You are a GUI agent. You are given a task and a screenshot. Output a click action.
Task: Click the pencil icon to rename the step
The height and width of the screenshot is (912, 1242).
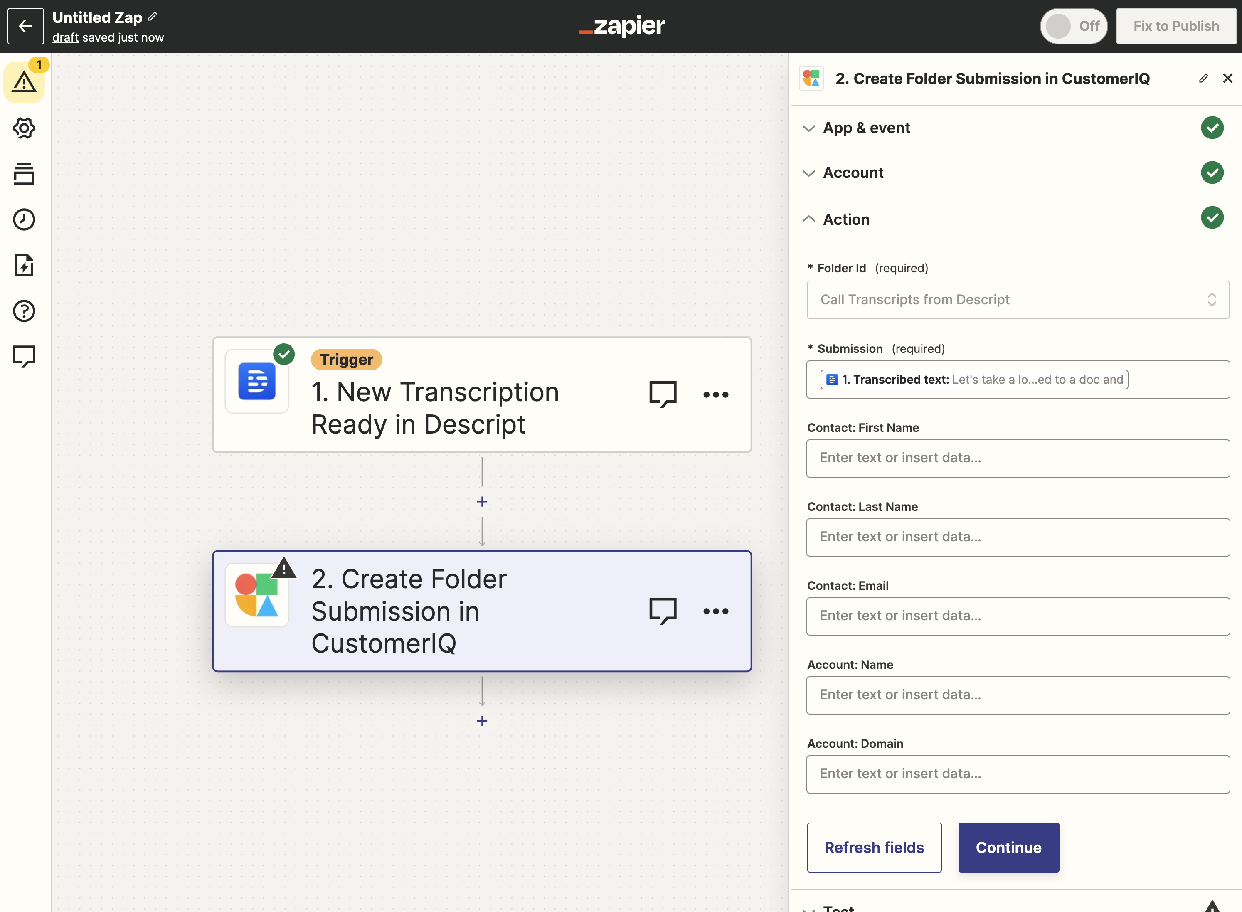coord(1203,79)
